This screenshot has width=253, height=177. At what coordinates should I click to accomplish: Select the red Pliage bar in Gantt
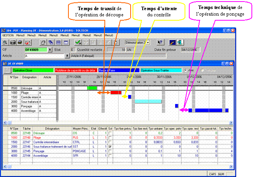pyautogui.click(x=116, y=92)
